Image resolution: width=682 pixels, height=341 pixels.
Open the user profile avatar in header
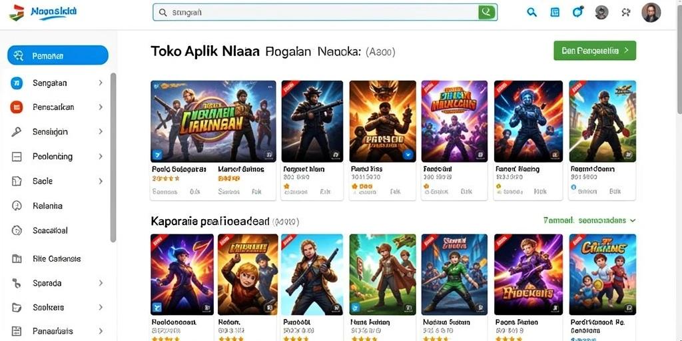651,12
